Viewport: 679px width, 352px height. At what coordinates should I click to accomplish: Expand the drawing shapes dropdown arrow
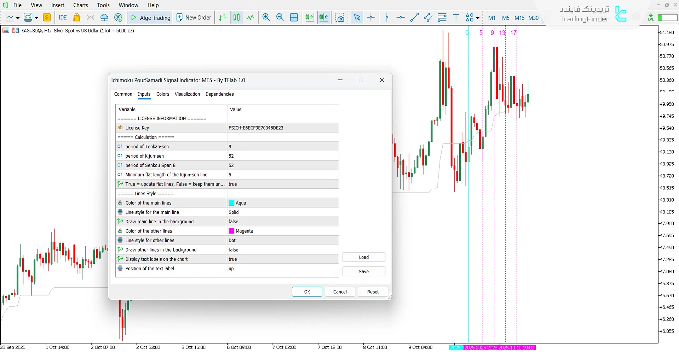478,18
